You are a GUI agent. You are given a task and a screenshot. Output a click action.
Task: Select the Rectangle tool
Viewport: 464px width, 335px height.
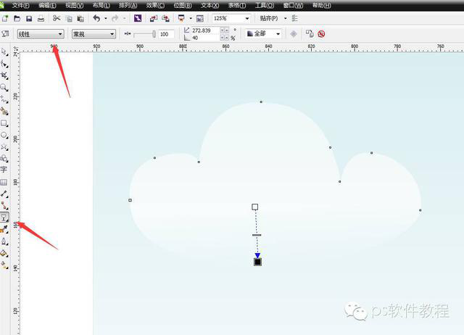coord(4,123)
